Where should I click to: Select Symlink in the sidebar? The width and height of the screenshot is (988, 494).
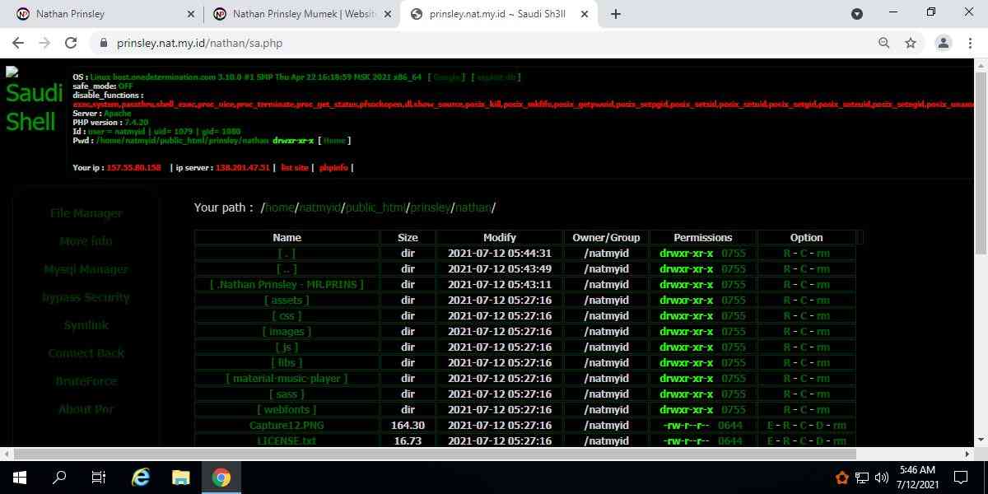coord(86,325)
